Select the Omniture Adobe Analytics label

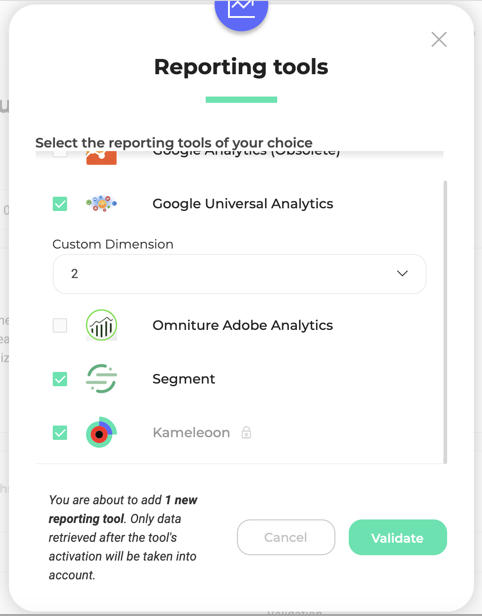[243, 325]
